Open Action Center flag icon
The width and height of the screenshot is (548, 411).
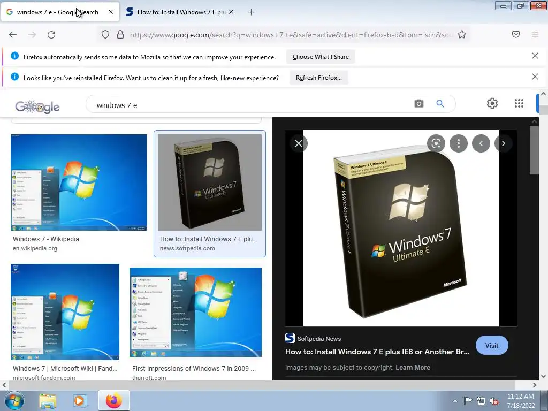click(468, 401)
